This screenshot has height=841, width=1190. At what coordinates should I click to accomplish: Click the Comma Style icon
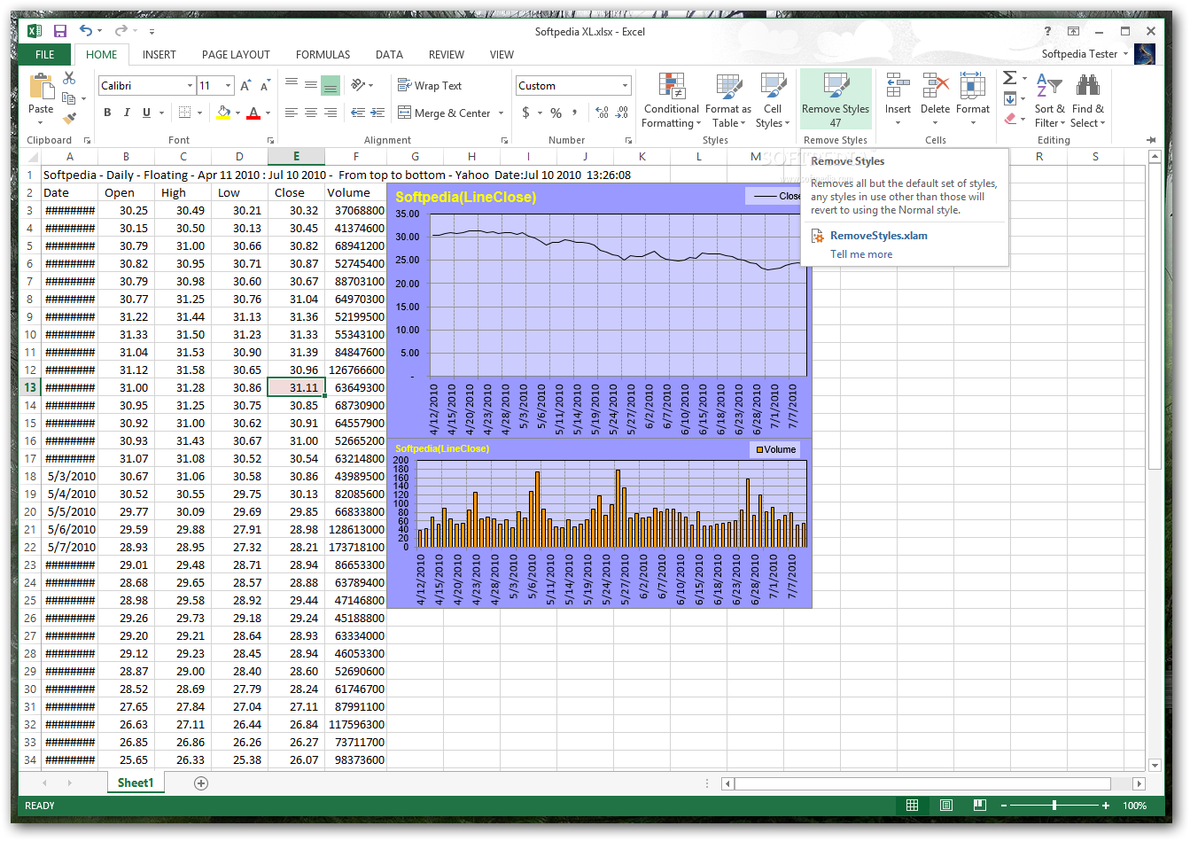pos(575,113)
